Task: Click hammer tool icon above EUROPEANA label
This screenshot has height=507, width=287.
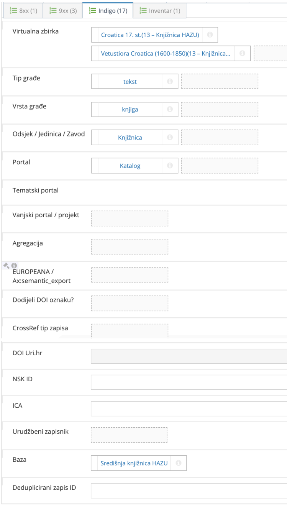Action: pos(6,265)
